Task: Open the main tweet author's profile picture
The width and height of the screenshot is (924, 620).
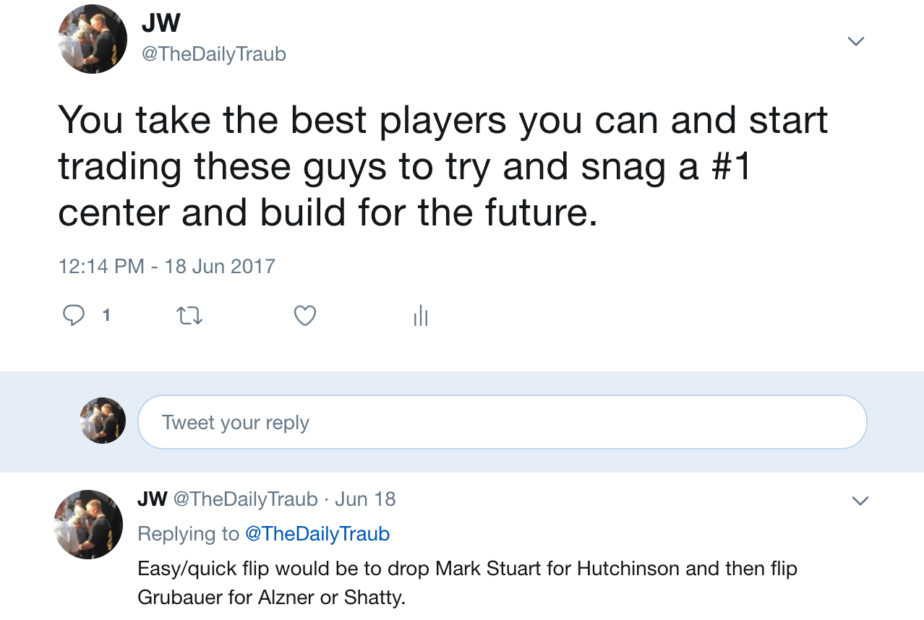Action: [x=93, y=39]
